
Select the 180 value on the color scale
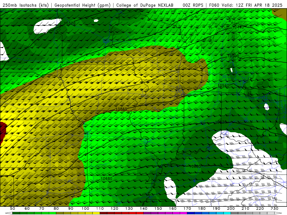point(202,209)
